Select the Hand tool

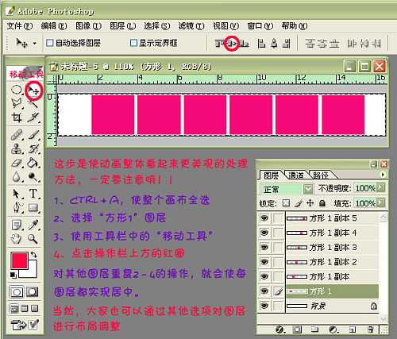tap(16, 239)
